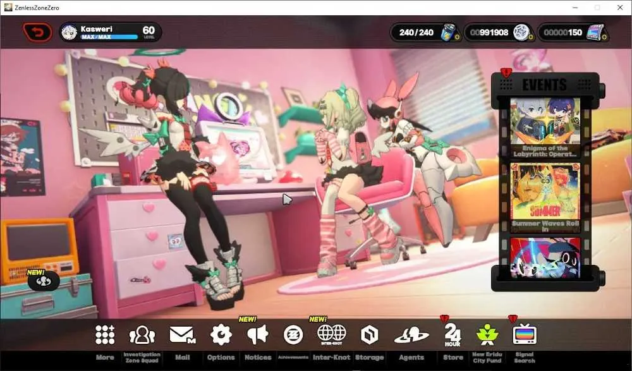
Task: Open the Signal Search TV icon
Action: point(525,335)
